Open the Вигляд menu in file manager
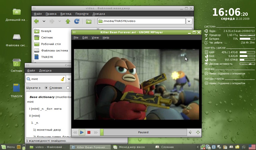Viewport: 256px width, 150px height. (x=66, y=14)
